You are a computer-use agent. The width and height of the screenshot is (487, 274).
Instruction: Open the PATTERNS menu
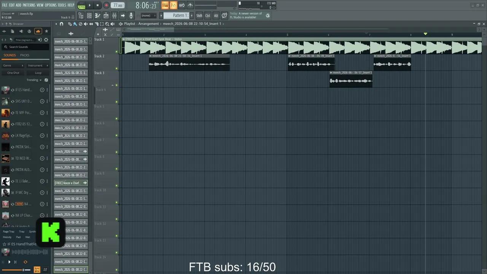tap(29, 5)
